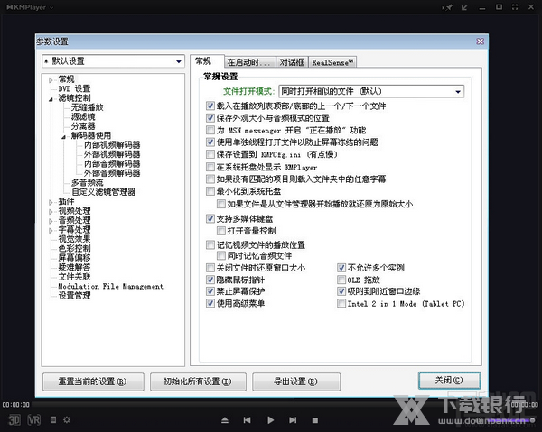This screenshot has height=432, width=542.
Task: Click the 3D mode icon
Action: click(14, 419)
